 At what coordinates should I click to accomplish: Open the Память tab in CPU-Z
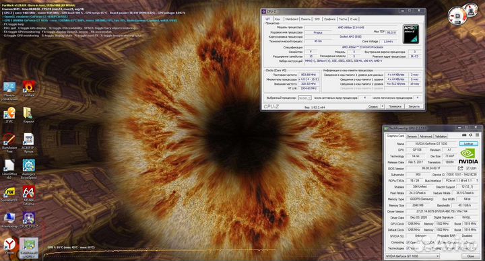pos(306,19)
